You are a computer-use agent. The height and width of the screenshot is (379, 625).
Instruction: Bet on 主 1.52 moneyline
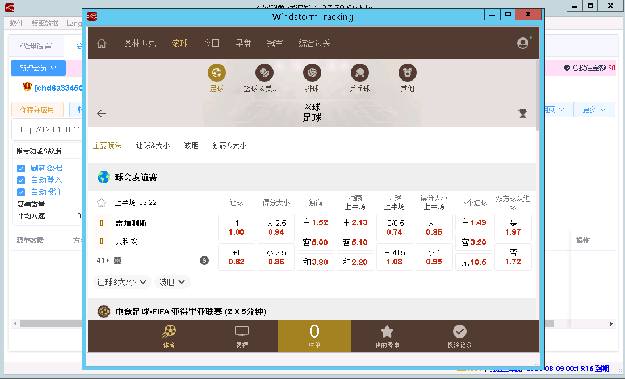[315, 223]
